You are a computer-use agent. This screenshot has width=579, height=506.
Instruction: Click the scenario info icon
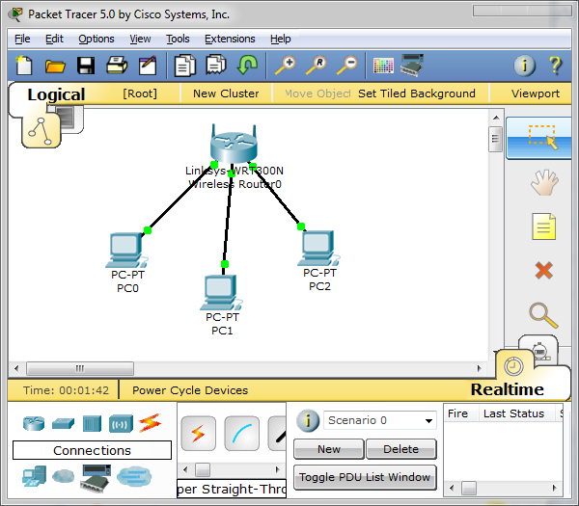pos(308,420)
